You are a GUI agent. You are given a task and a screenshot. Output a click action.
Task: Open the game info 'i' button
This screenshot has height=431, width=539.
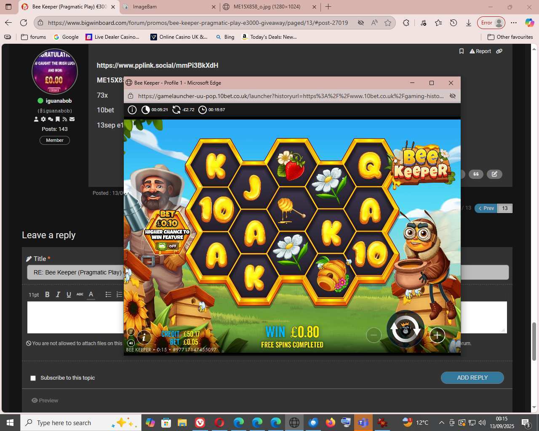(144, 337)
